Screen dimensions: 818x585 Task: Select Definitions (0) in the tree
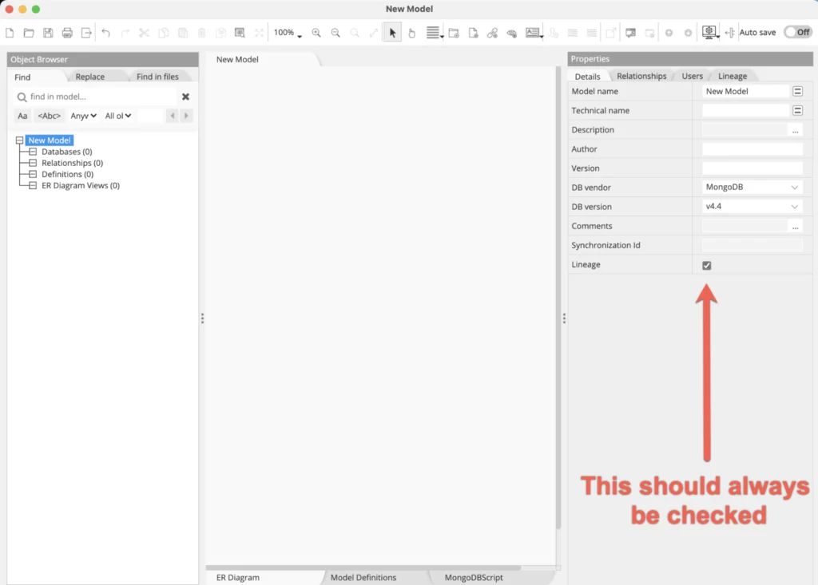pos(67,174)
